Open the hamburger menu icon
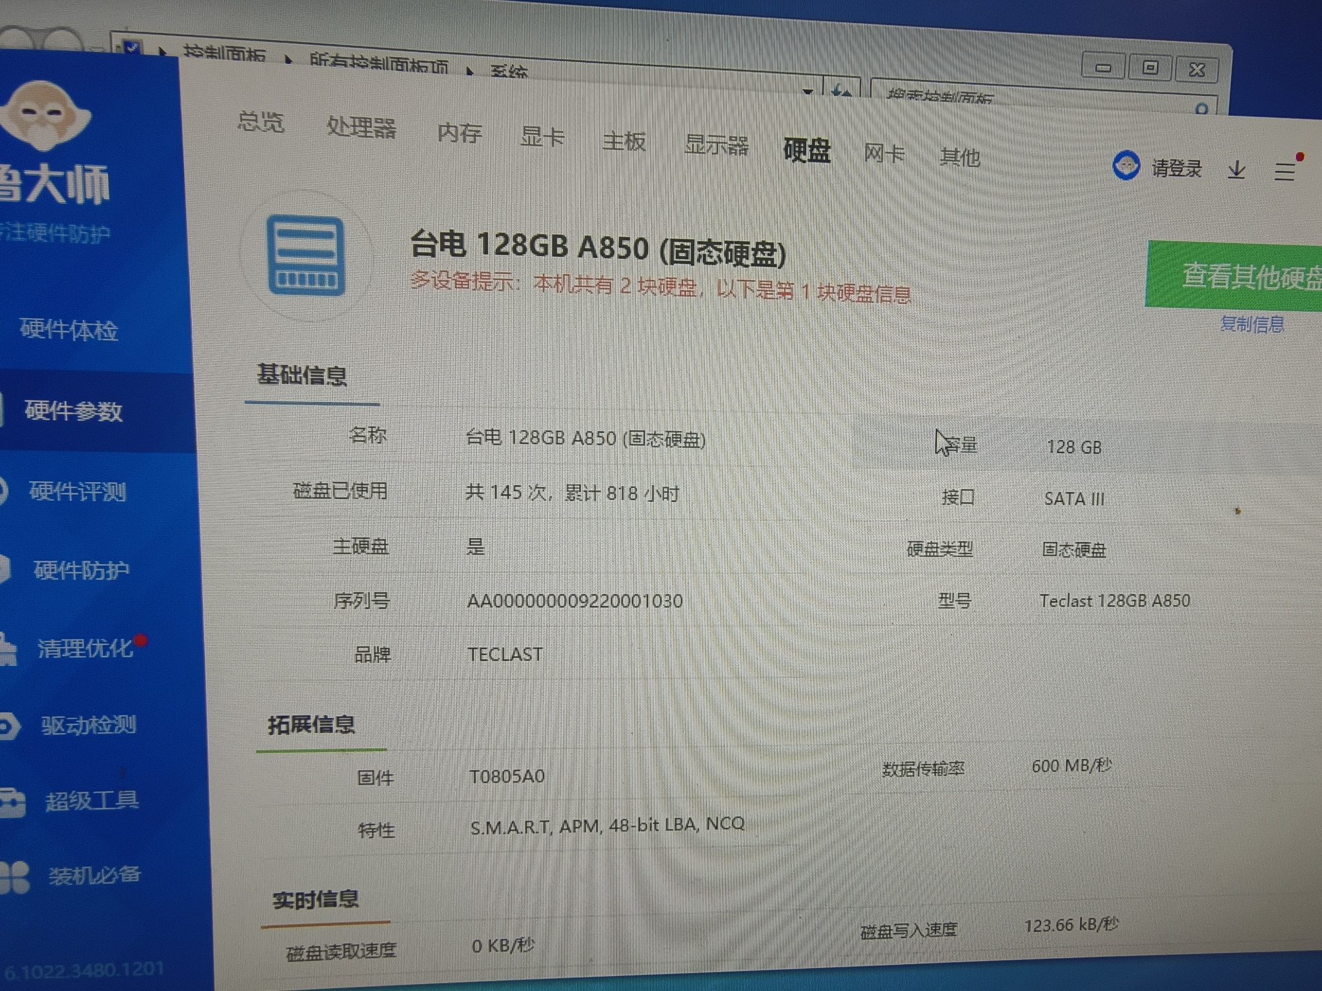 click(x=1285, y=172)
